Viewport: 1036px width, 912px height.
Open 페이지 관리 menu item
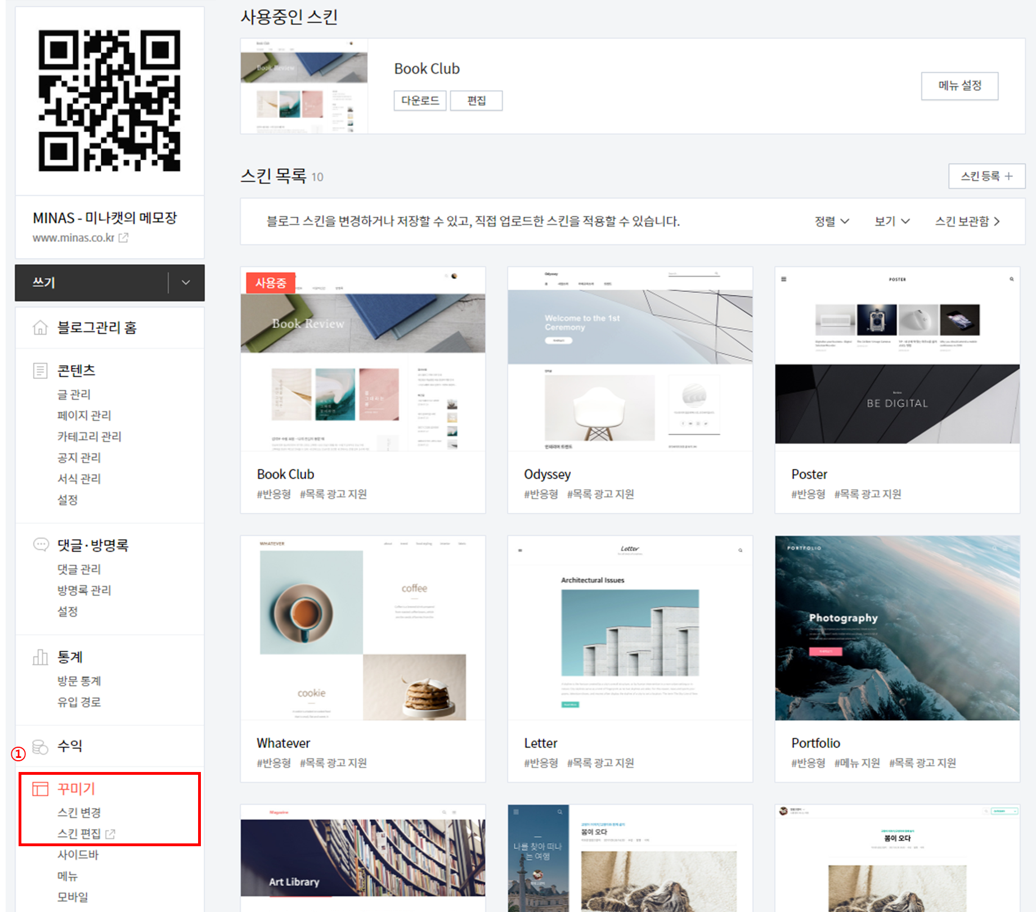(x=84, y=416)
